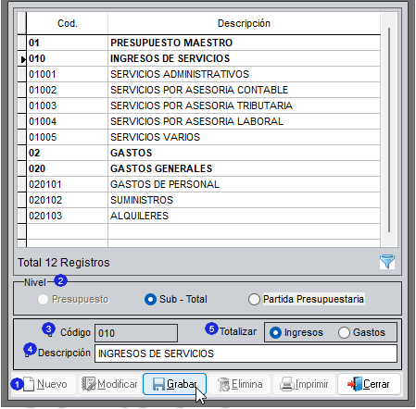Click the blue filter funnel icon
The image size is (416, 409).
[387, 262]
